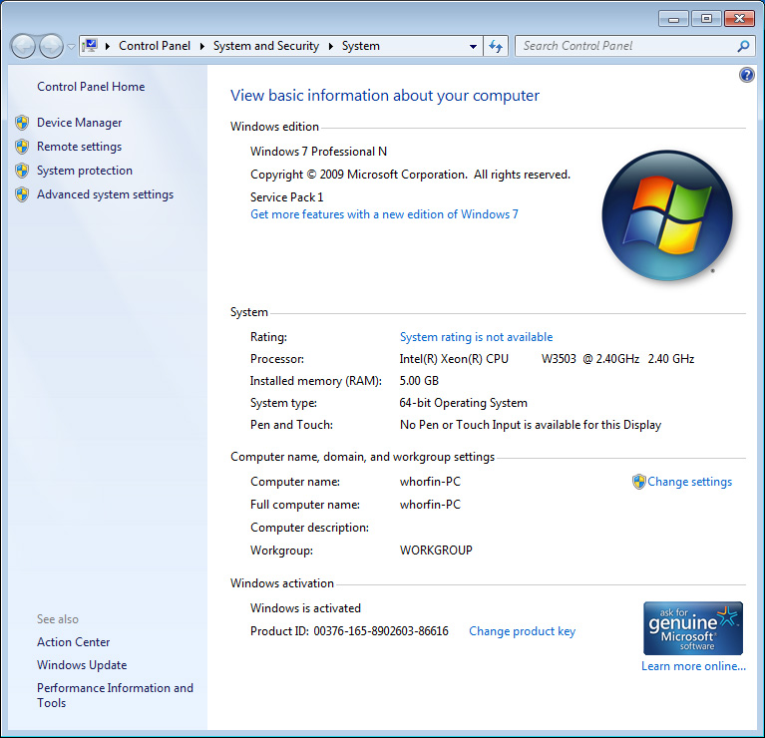765x738 pixels.
Task: Open Device Manager link
Action: tap(79, 123)
